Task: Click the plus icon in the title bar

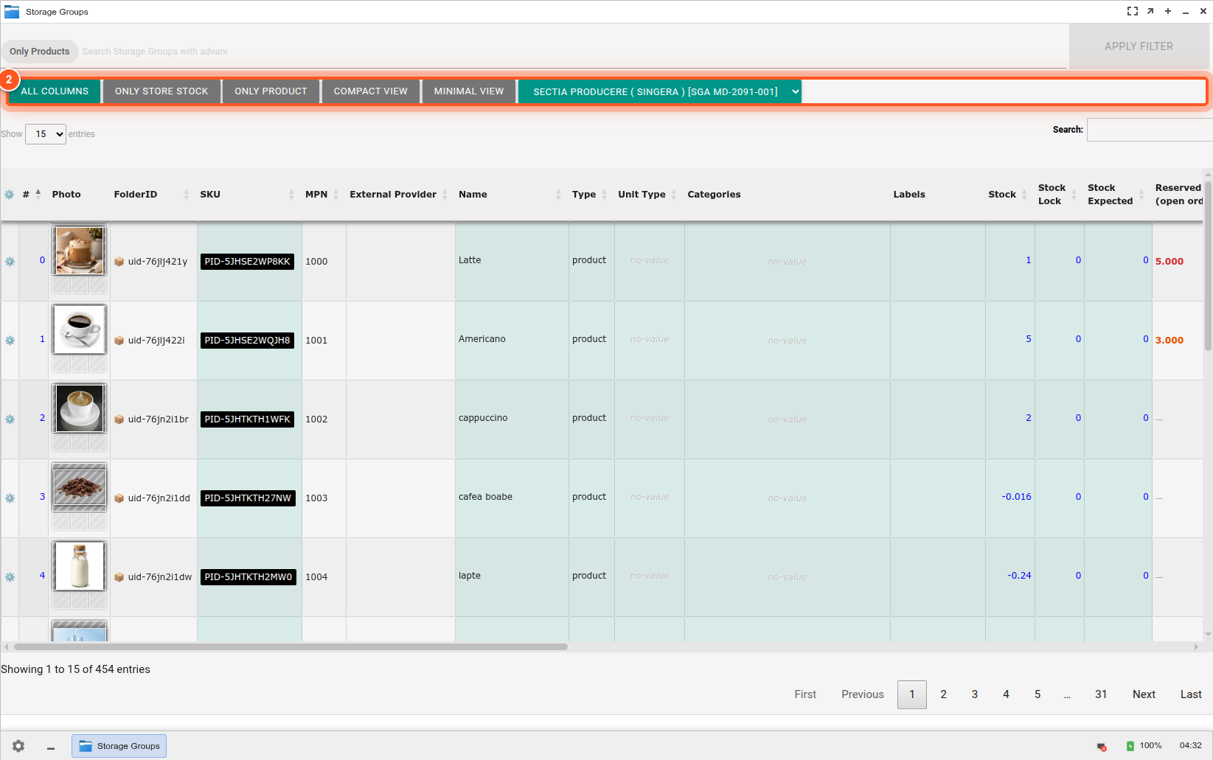Action: coord(1168,11)
